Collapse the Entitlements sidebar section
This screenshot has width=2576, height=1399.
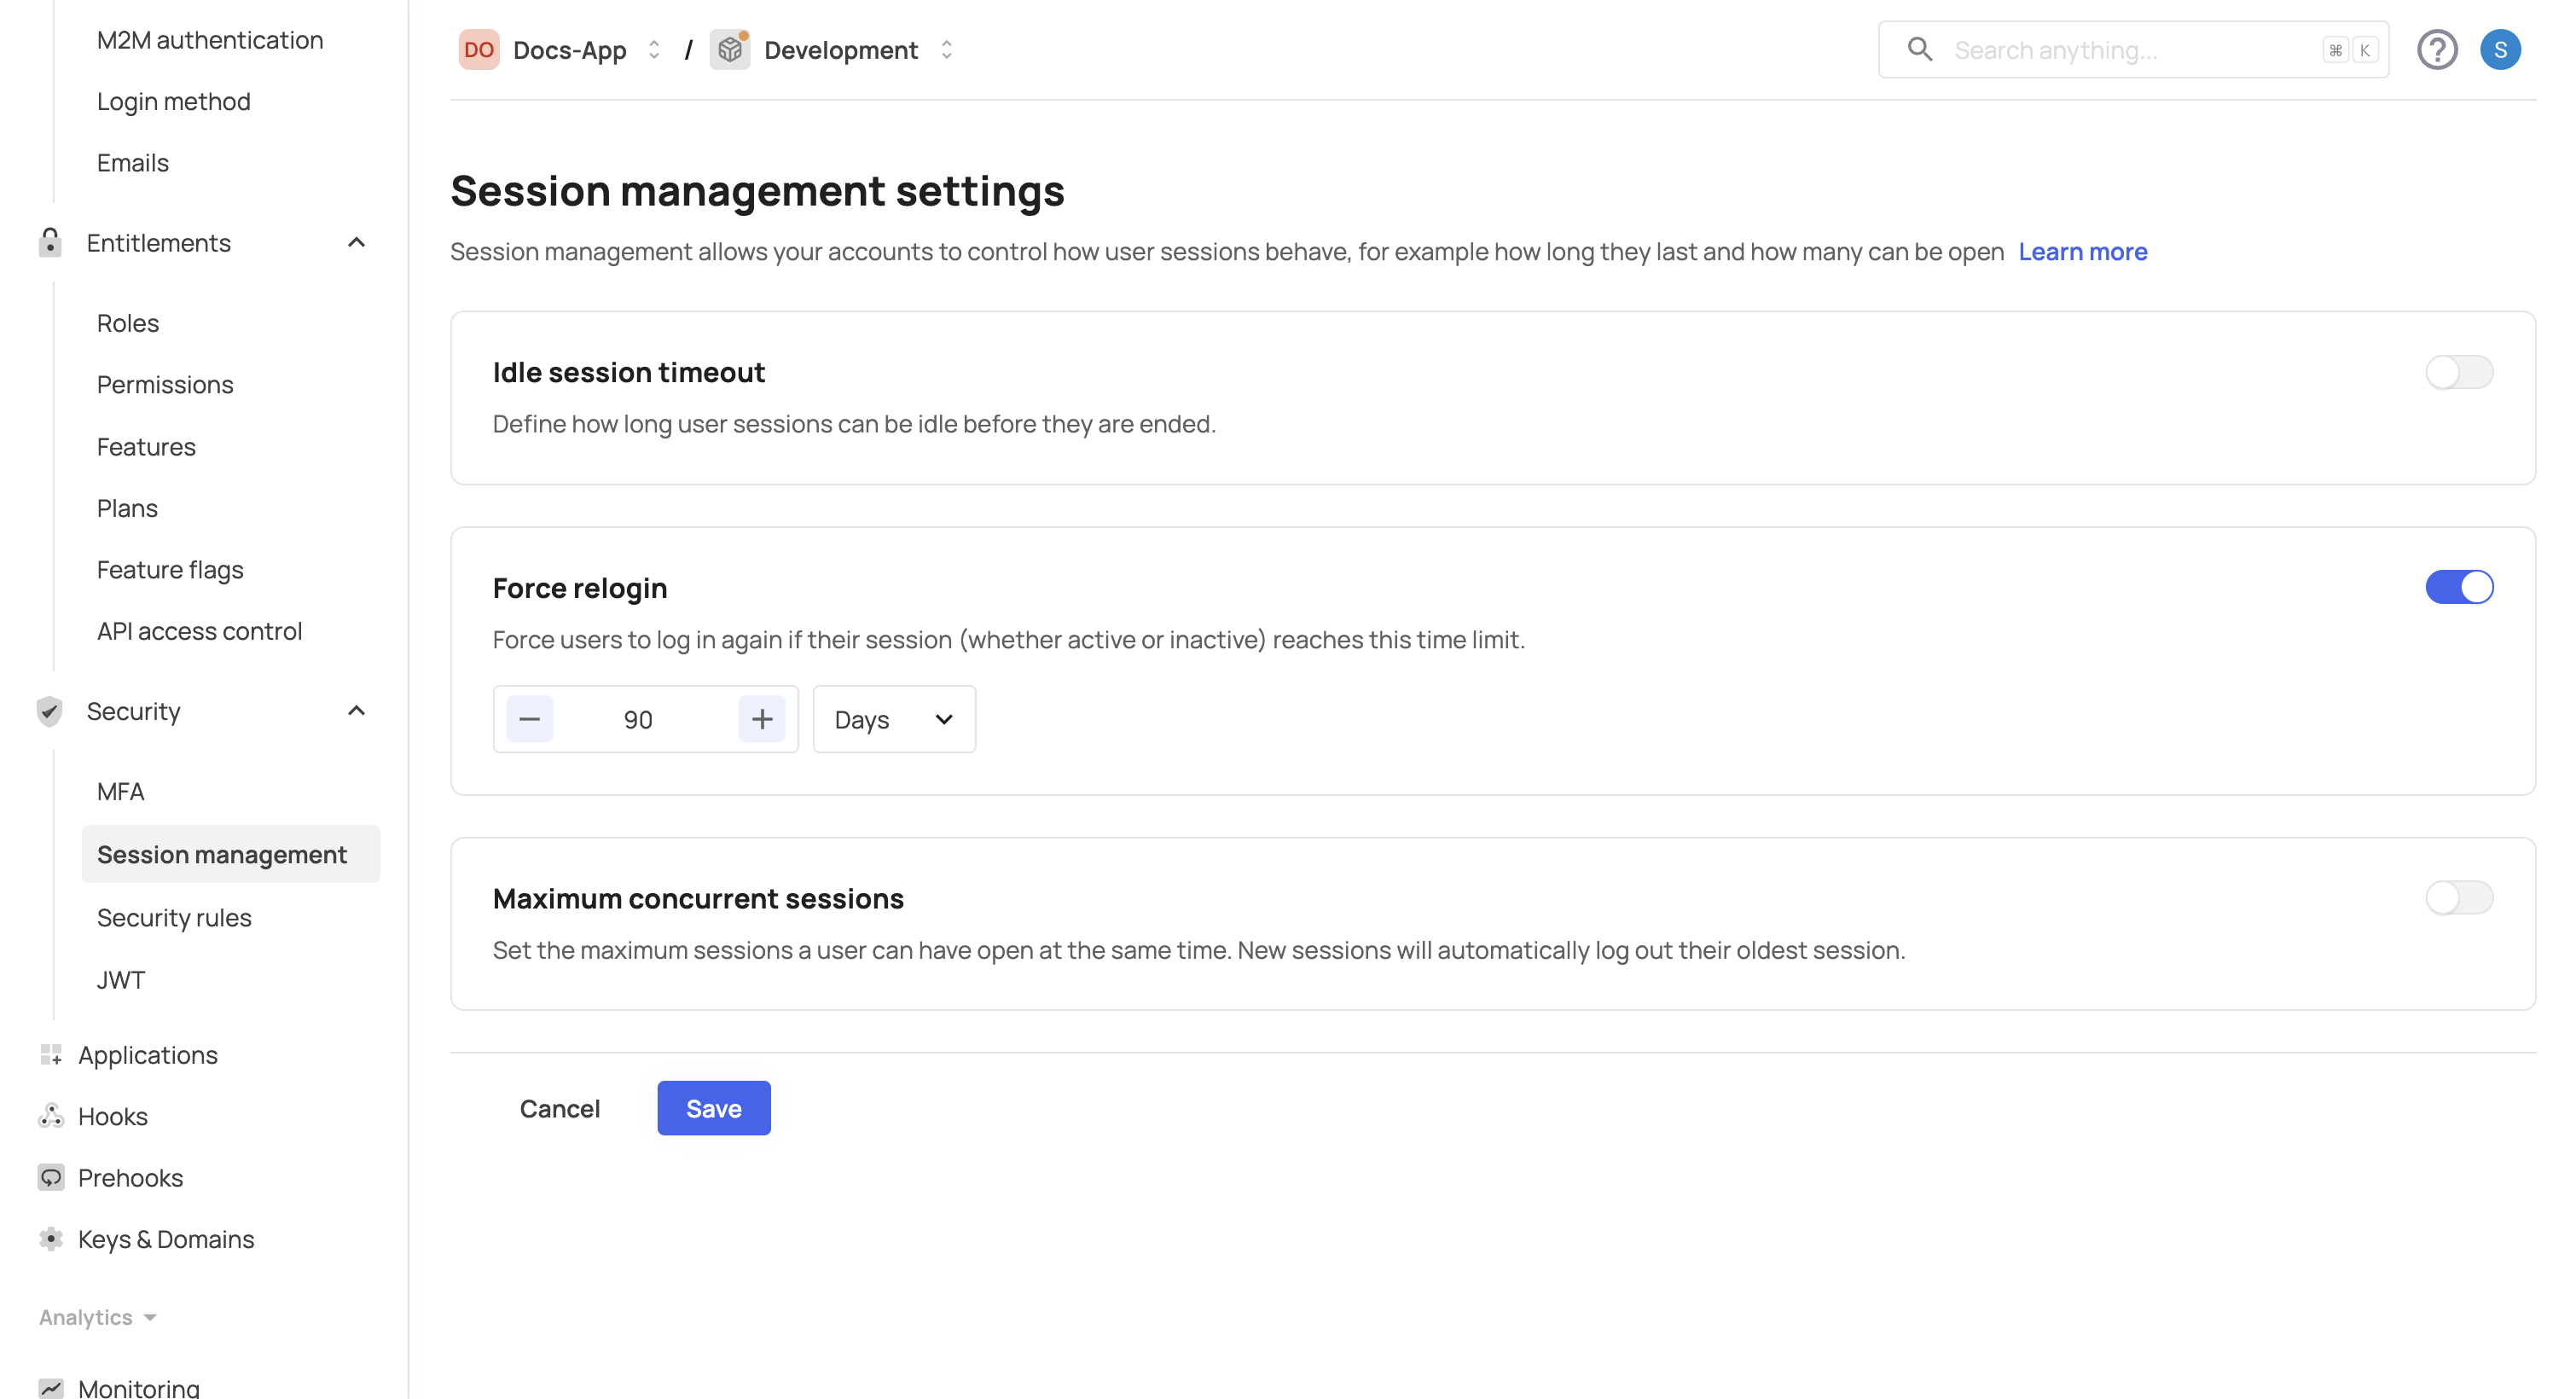(356, 242)
